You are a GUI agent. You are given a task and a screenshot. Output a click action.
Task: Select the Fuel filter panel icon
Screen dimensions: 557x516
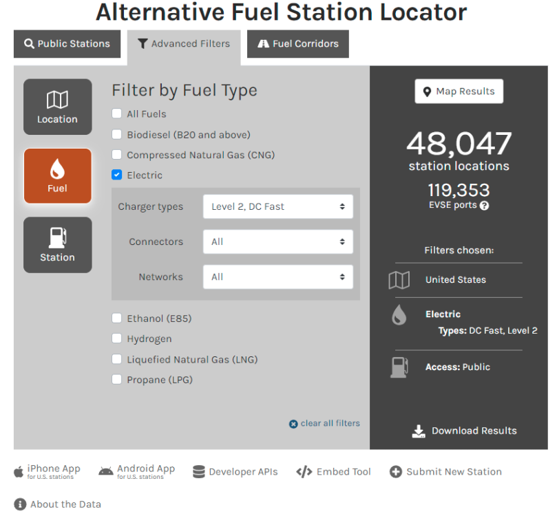57,169
